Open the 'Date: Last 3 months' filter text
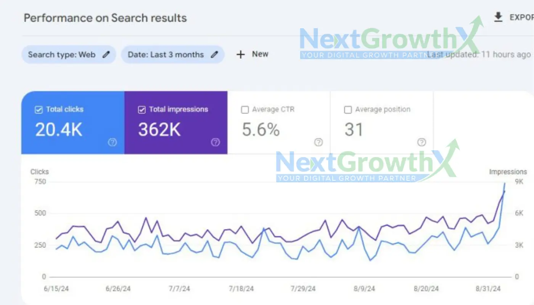 pos(166,55)
